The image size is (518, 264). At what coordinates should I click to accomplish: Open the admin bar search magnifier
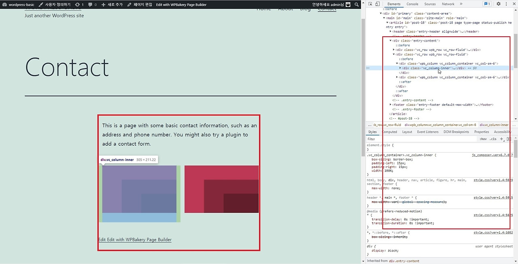[x=357, y=4]
